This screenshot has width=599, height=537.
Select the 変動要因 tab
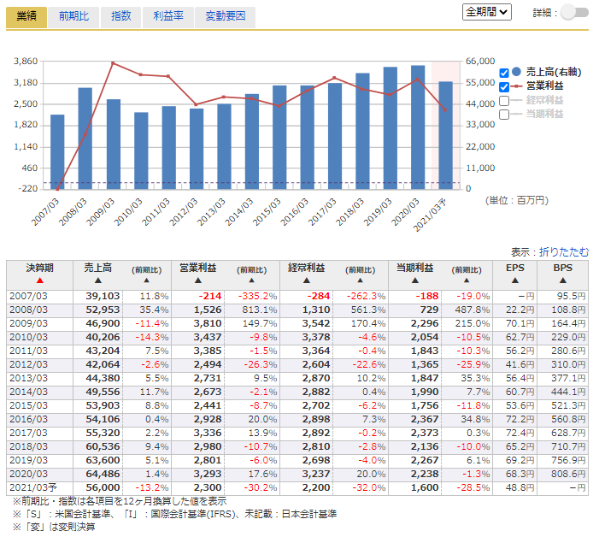point(225,16)
